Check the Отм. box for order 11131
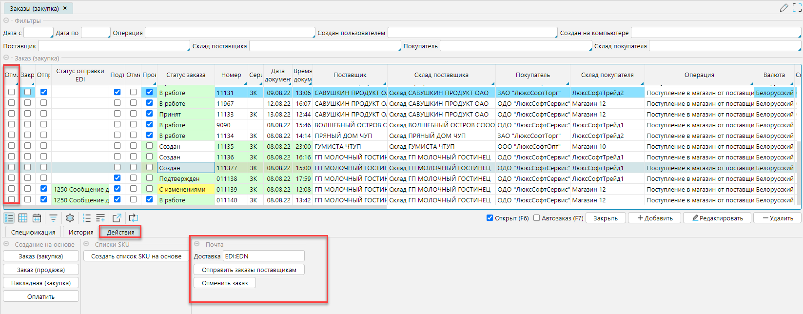 tap(11, 92)
